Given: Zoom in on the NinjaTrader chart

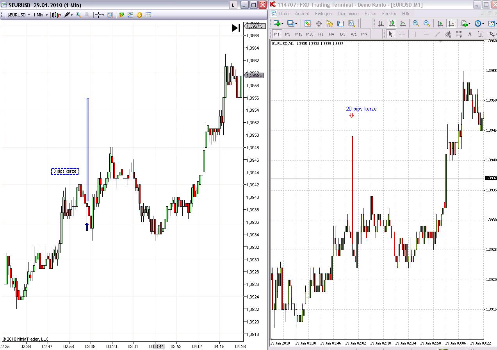Looking at the screenshot, I should [x=78, y=14].
